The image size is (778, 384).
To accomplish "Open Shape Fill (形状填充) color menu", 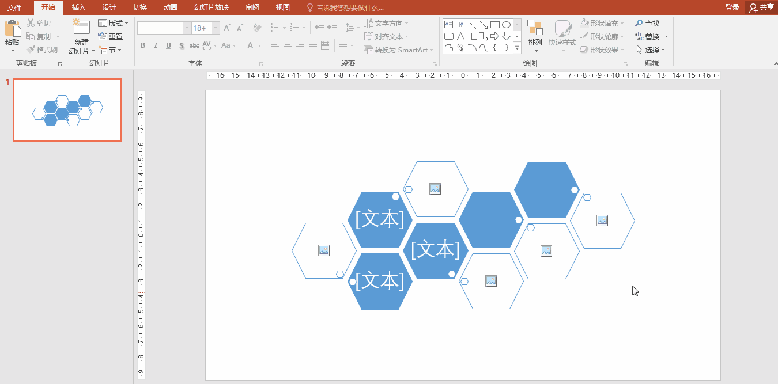I will click(602, 23).
